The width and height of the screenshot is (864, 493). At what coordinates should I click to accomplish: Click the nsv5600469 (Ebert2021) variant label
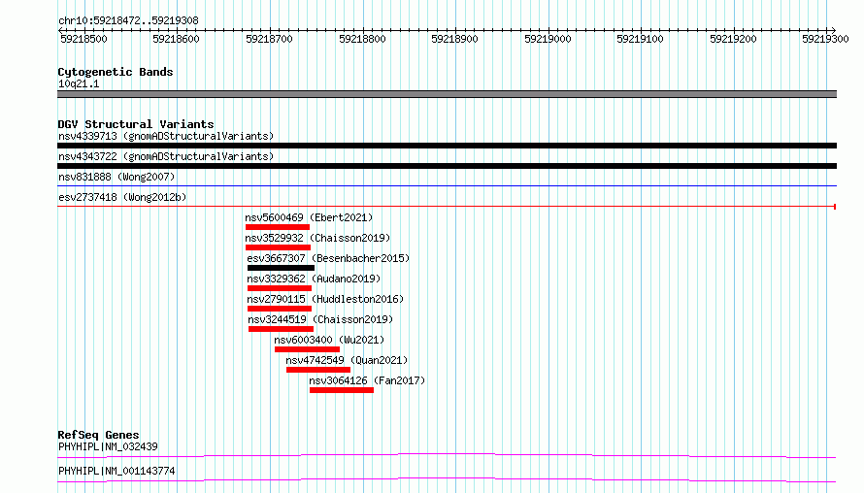[309, 217]
